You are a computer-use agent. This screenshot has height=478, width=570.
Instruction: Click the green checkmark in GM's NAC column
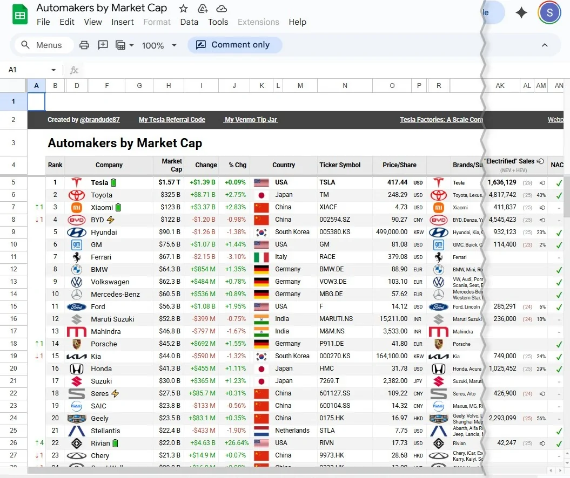tap(559, 245)
